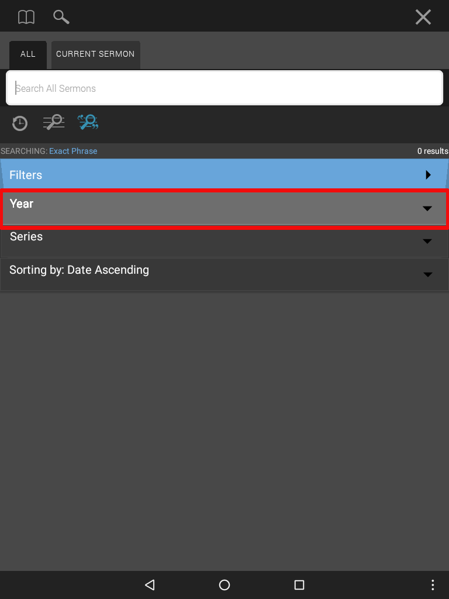
Task: Switch to the CURRENT SERMON tab
Action: click(95, 54)
